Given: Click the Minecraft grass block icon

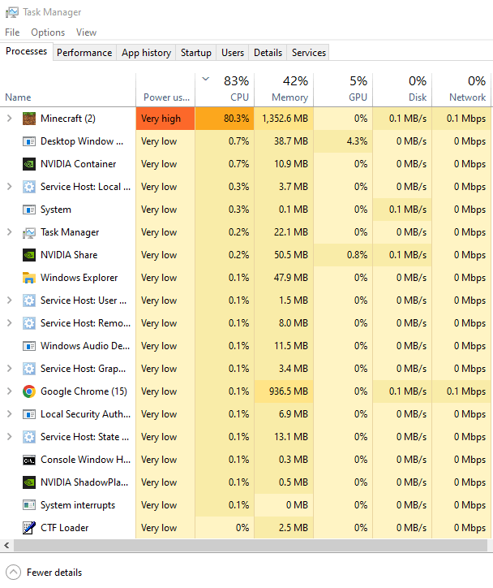Looking at the screenshot, I should click(x=29, y=119).
